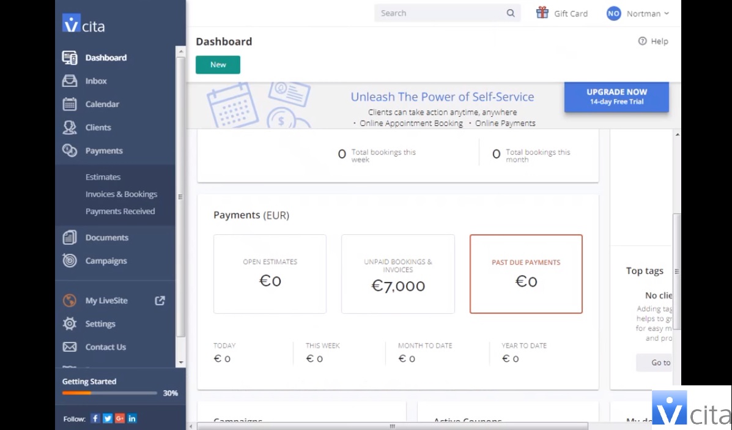Focus the Search input field
The height and width of the screenshot is (430, 732).
tap(440, 13)
